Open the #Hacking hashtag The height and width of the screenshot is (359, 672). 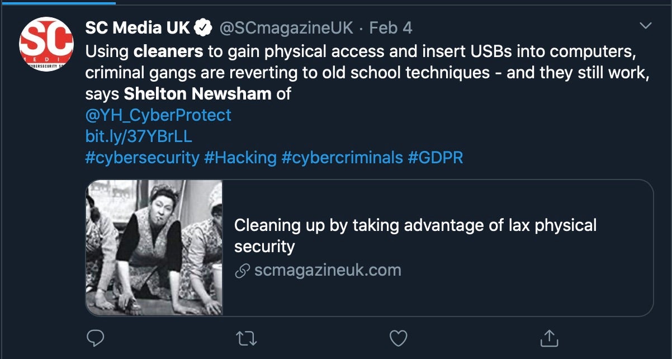coord(240,158)
